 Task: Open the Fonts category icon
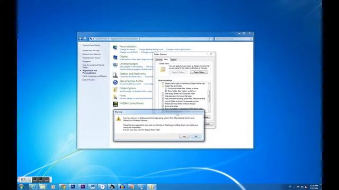click(x=115, y=97)
